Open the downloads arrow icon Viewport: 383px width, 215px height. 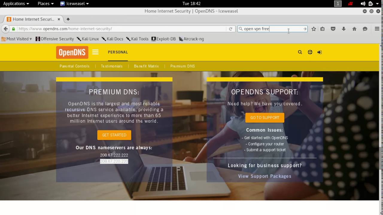[344, 29]
